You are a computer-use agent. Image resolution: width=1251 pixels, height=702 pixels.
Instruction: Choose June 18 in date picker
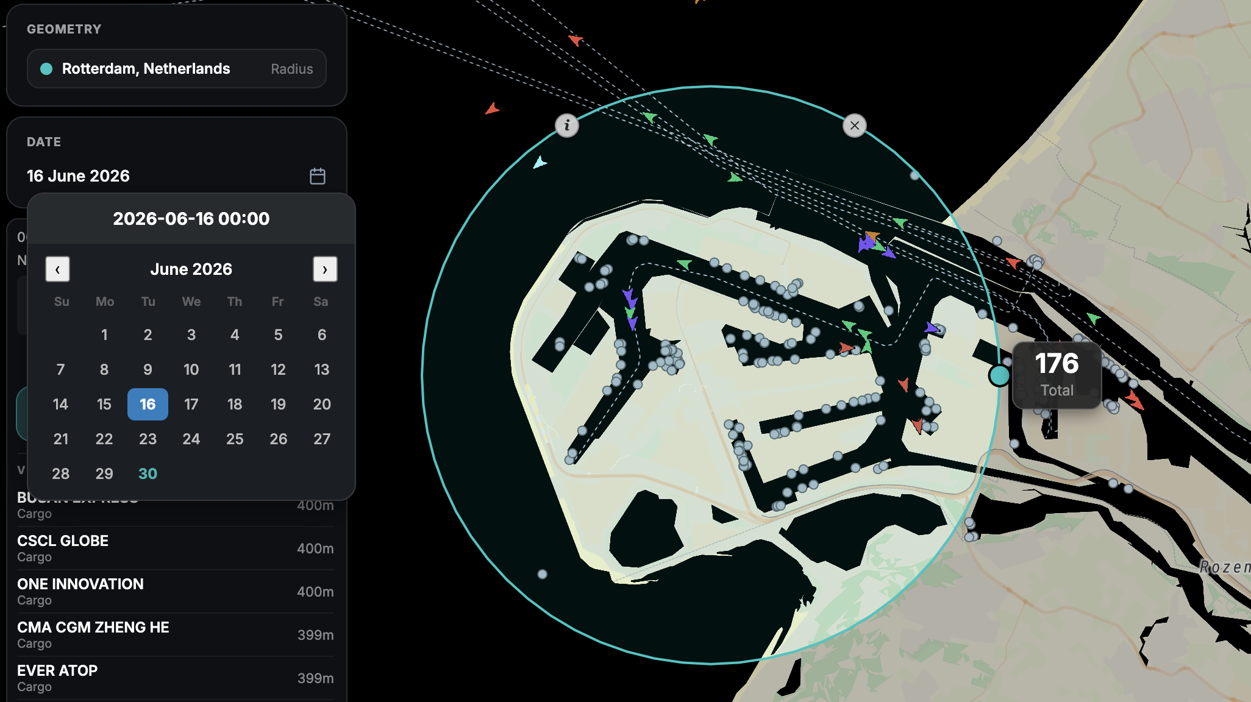235,404
